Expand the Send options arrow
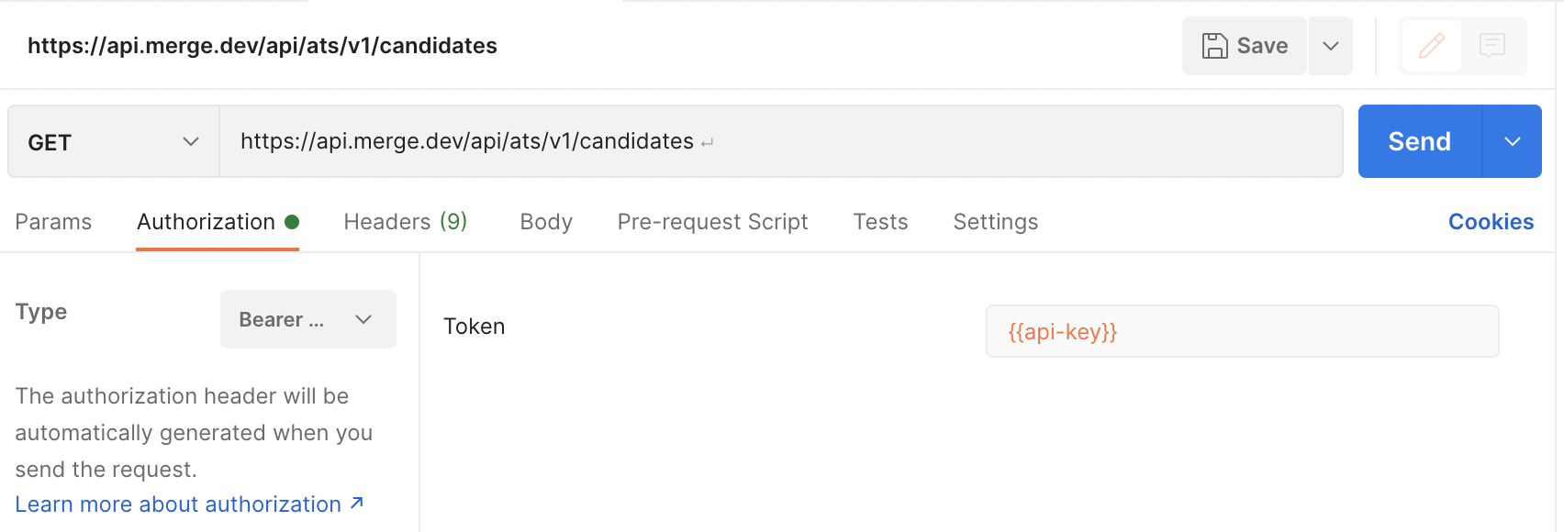1564x532 pixels. pyautogui.click(x=1512, y=142)
